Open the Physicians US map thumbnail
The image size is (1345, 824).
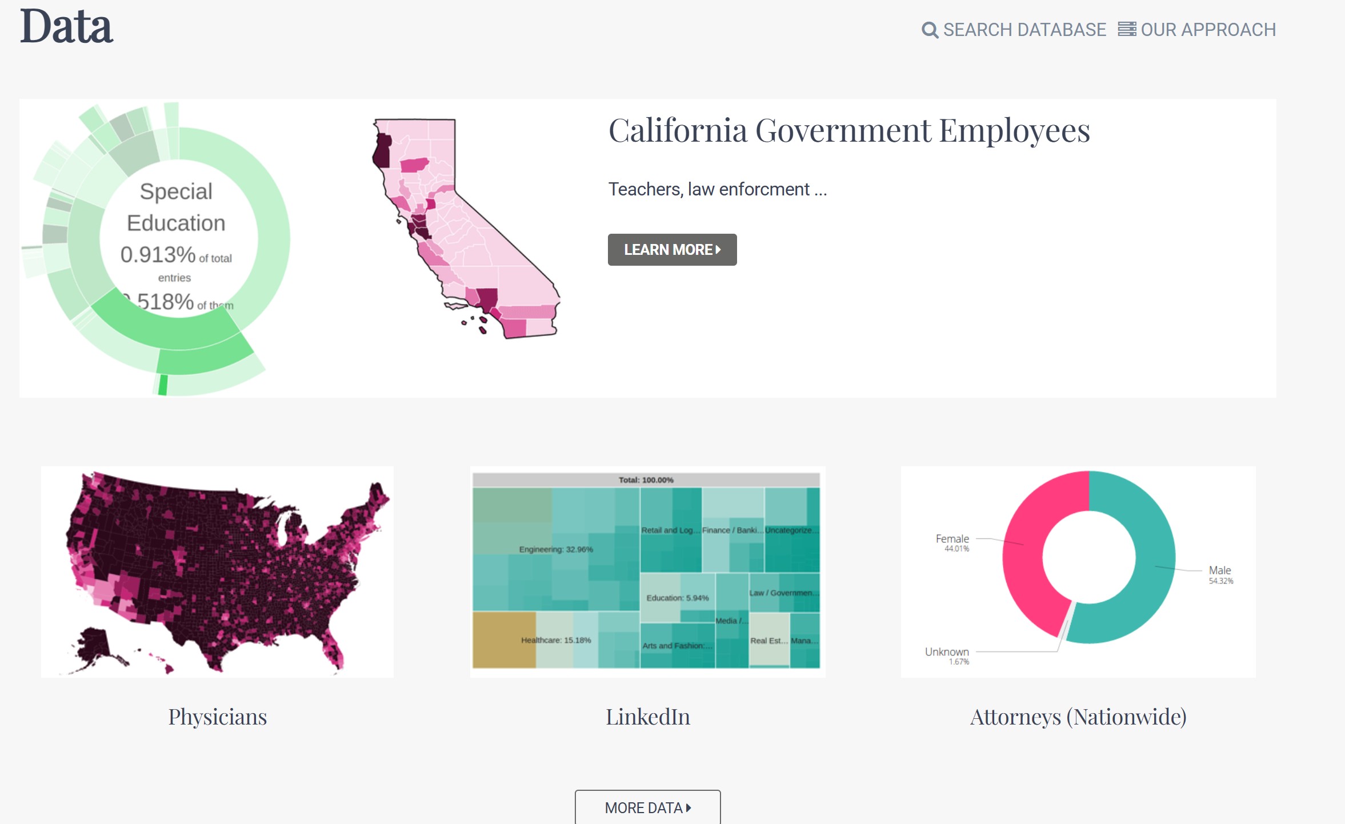pyautogui.click(x=217, y=571)
